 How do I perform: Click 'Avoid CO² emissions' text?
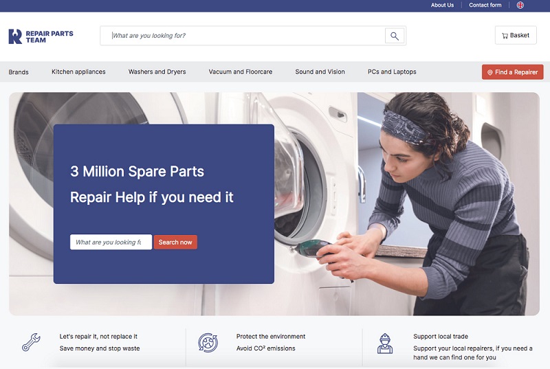[266, 348]
